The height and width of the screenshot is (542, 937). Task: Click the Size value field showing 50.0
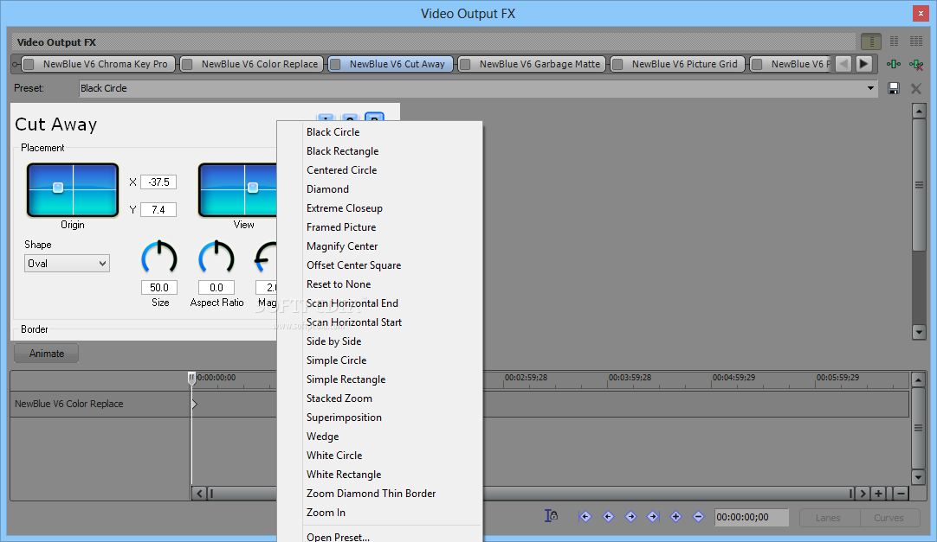(x=159, y=287)
